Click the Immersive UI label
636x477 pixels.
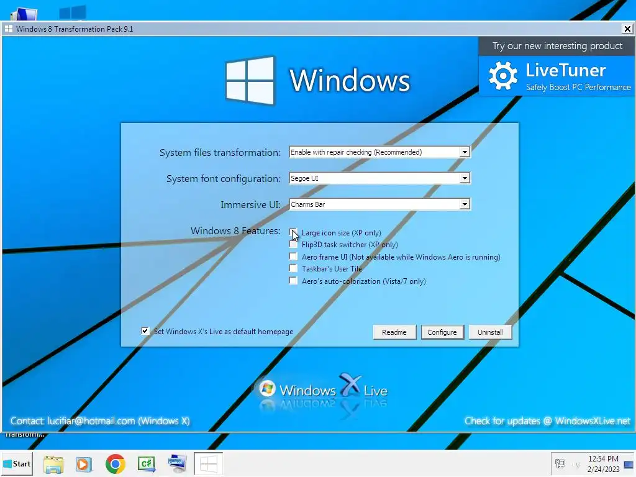(250, 205)
